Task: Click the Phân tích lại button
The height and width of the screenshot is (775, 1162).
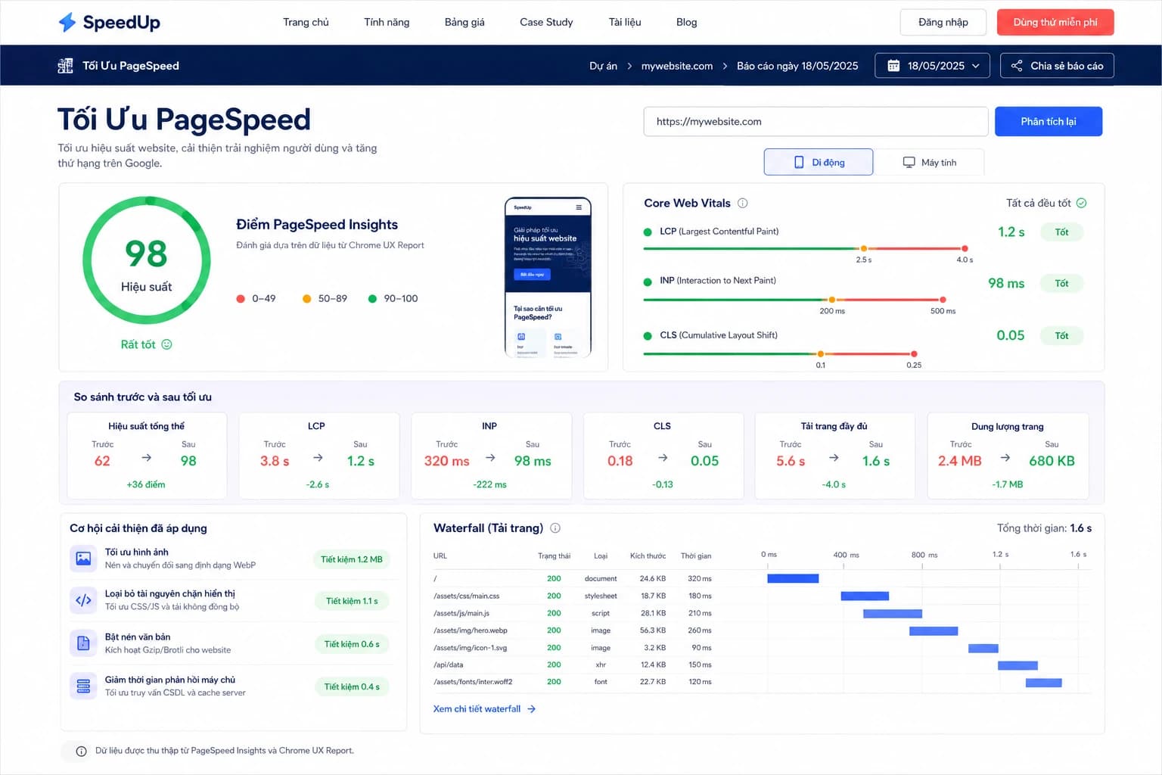Action: pyautogui.click(x=1049, y=121)
